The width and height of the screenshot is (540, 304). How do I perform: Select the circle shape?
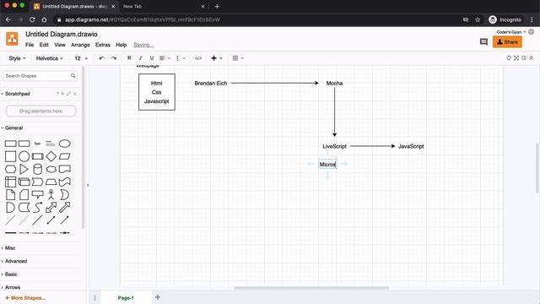click(24, 156)
